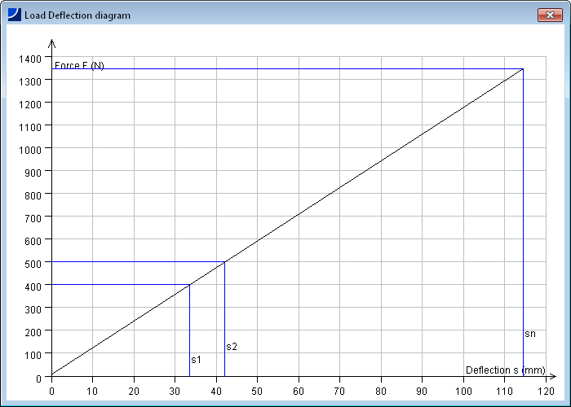Click the Deflection s (mm) axis label
The width and height of the screenshot is (571, 407).
point(505,370)
